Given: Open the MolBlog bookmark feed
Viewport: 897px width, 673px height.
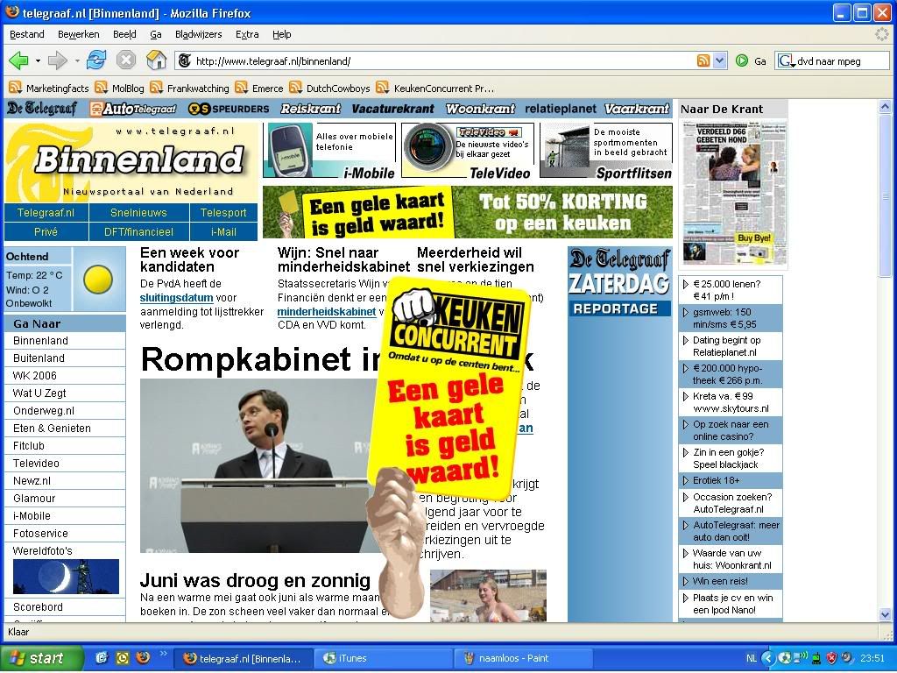Looking at the screenshot, I should [119, 89].
